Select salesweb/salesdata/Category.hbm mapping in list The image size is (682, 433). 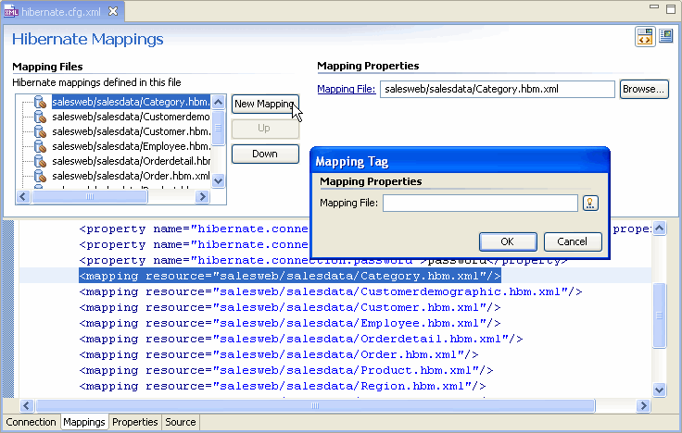pos(131,102)
